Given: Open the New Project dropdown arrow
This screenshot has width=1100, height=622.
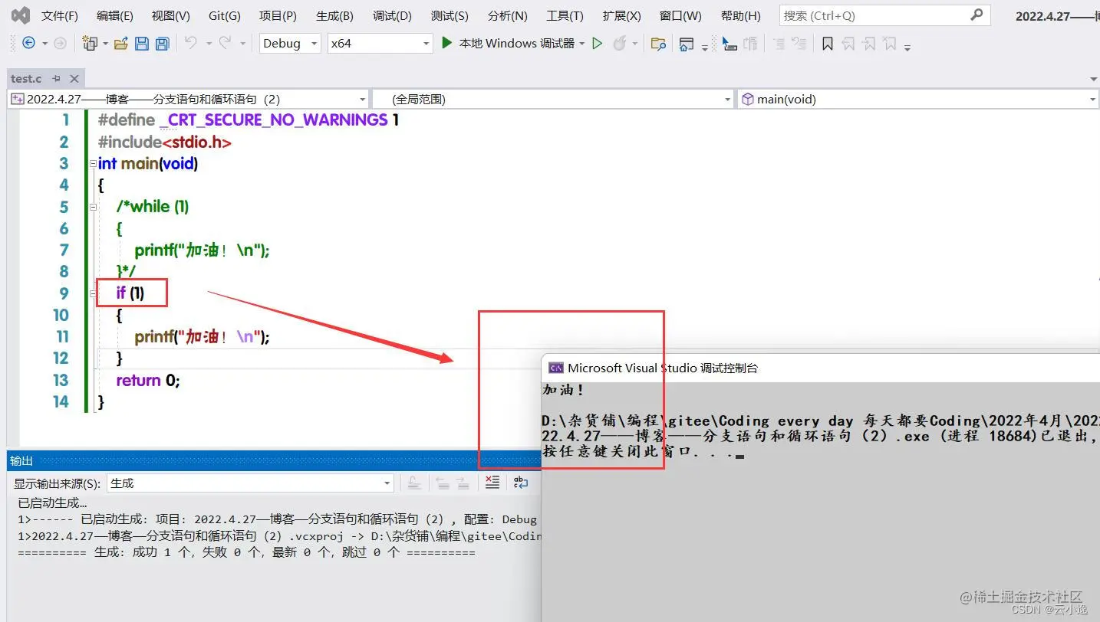Looking at the screenshot, I should [x=105, y=44].
